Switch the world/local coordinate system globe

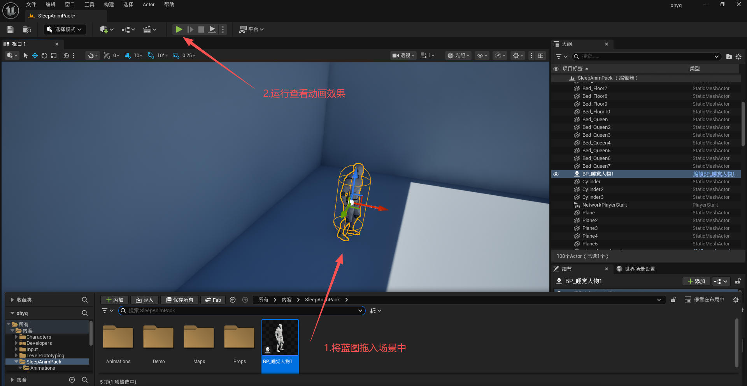pos(67,56)
